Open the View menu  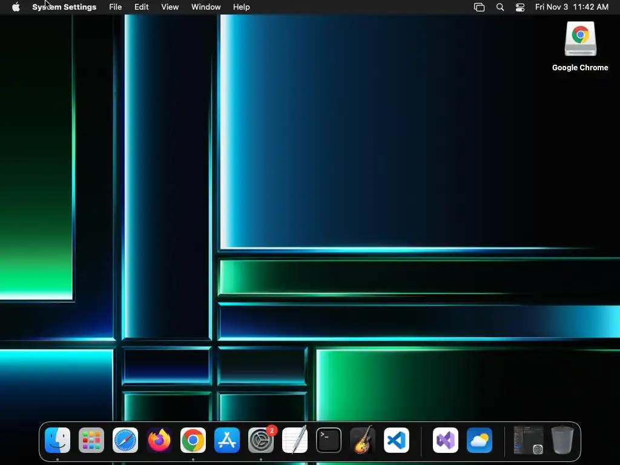pyautogui.click(x=170, y=7)
